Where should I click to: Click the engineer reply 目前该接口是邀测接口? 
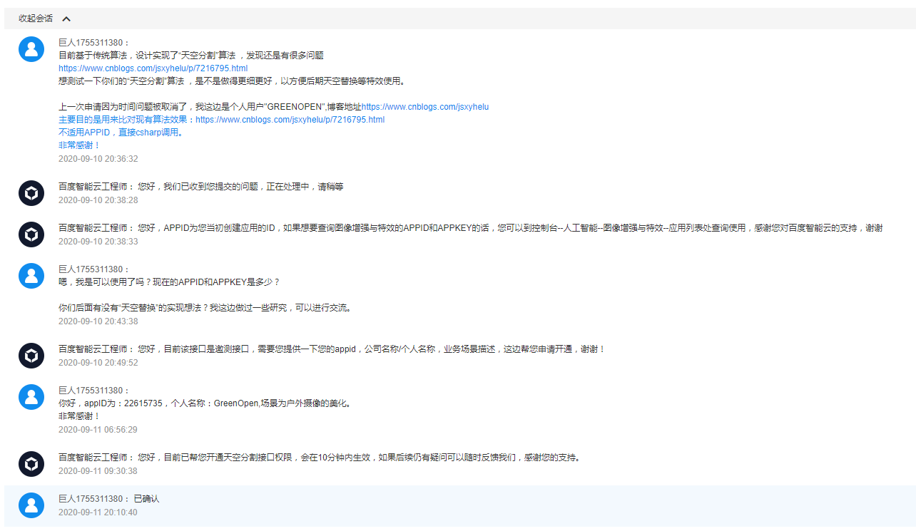coord(371,349)
